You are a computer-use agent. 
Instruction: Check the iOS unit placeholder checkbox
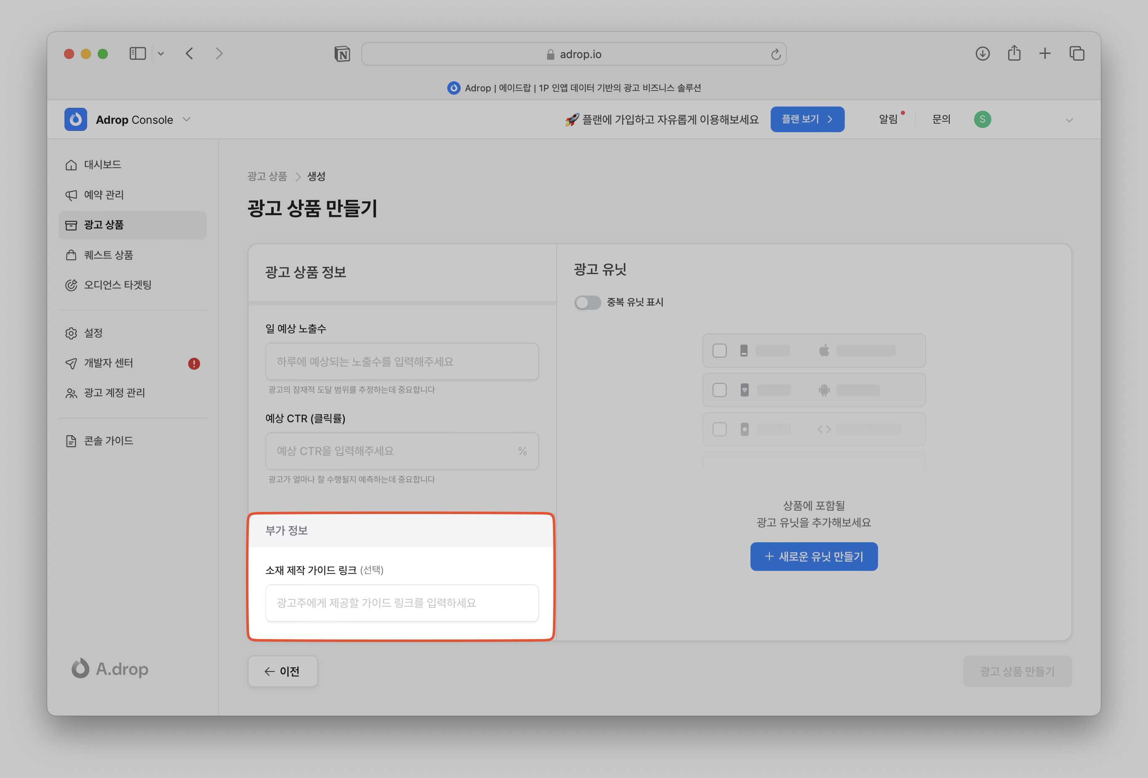pyautogui.click(x=719, y=351)
